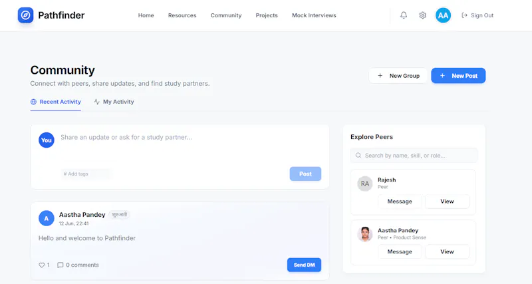The width and height of the screenshot is (532, 284).
Task: Click the blue A avatar on the post
Action: point(47,218)
